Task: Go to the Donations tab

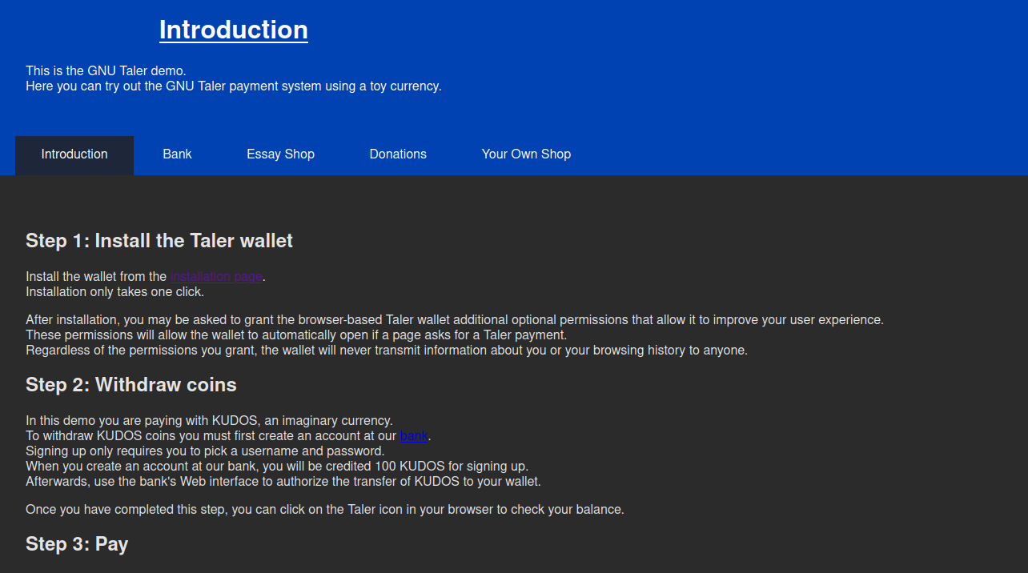Action: (398, 154)
